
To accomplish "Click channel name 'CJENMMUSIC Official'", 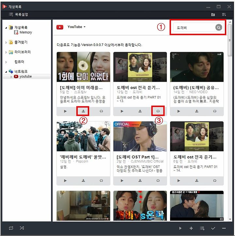I will (147, 161).
